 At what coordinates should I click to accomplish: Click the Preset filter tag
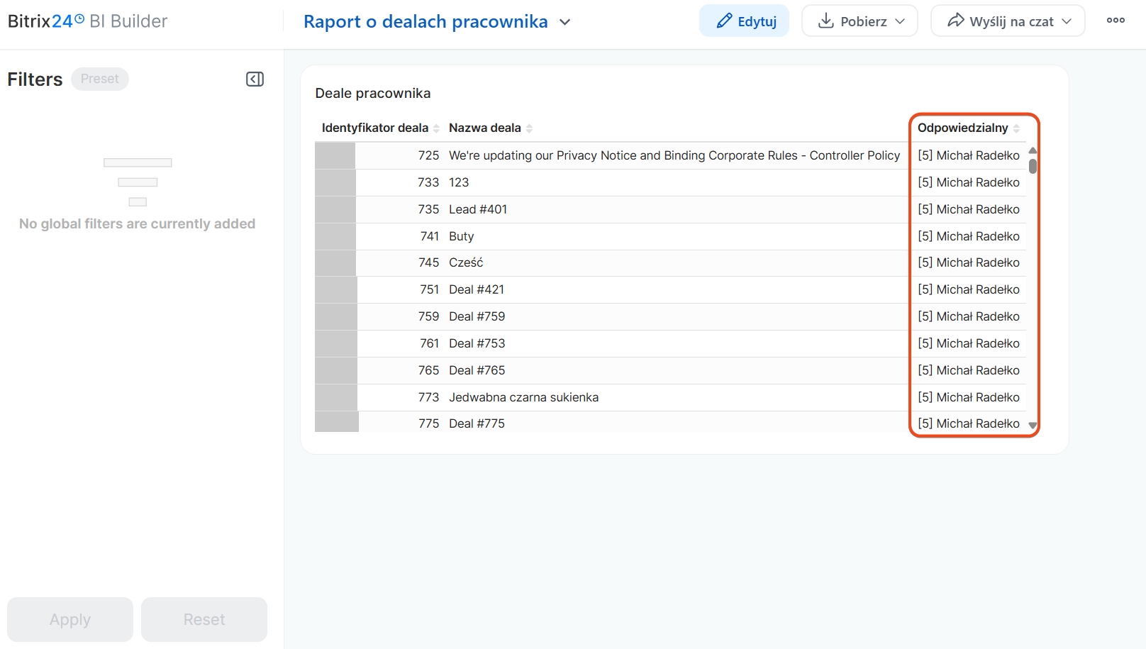(99, 79)
